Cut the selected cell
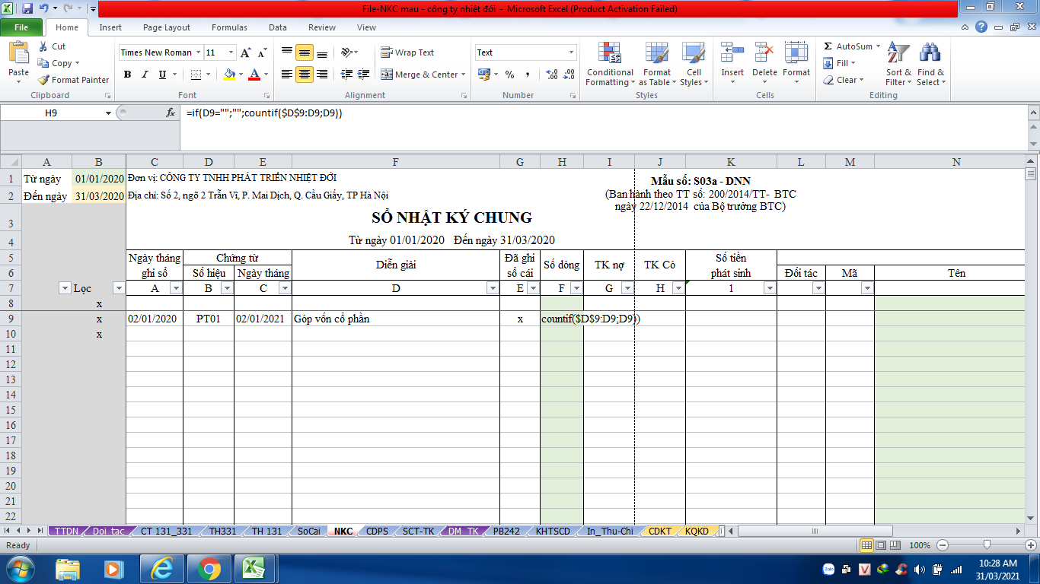 click(52, 46)
